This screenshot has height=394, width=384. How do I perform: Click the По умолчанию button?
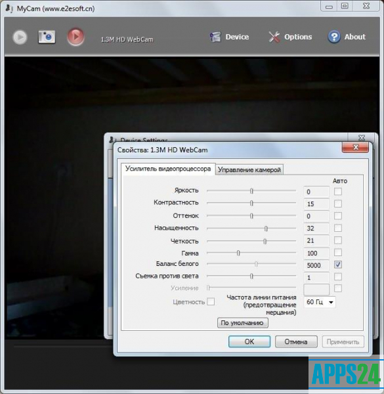coord(243,323)
